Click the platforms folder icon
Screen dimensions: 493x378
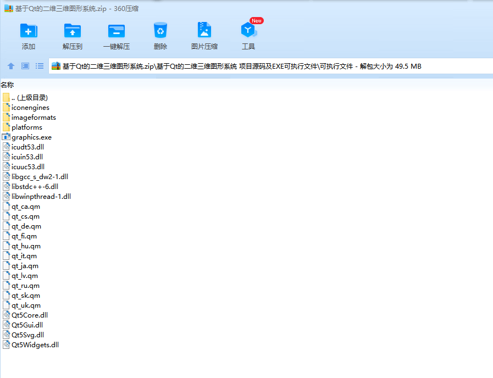(x=6, y=127)
